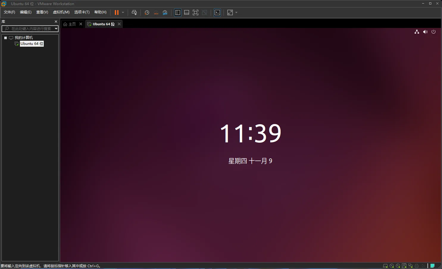The width and height of the screenshot is (442, 269).
Task: Open the 虚拟机(M) menu
Action: coord(61,12)
